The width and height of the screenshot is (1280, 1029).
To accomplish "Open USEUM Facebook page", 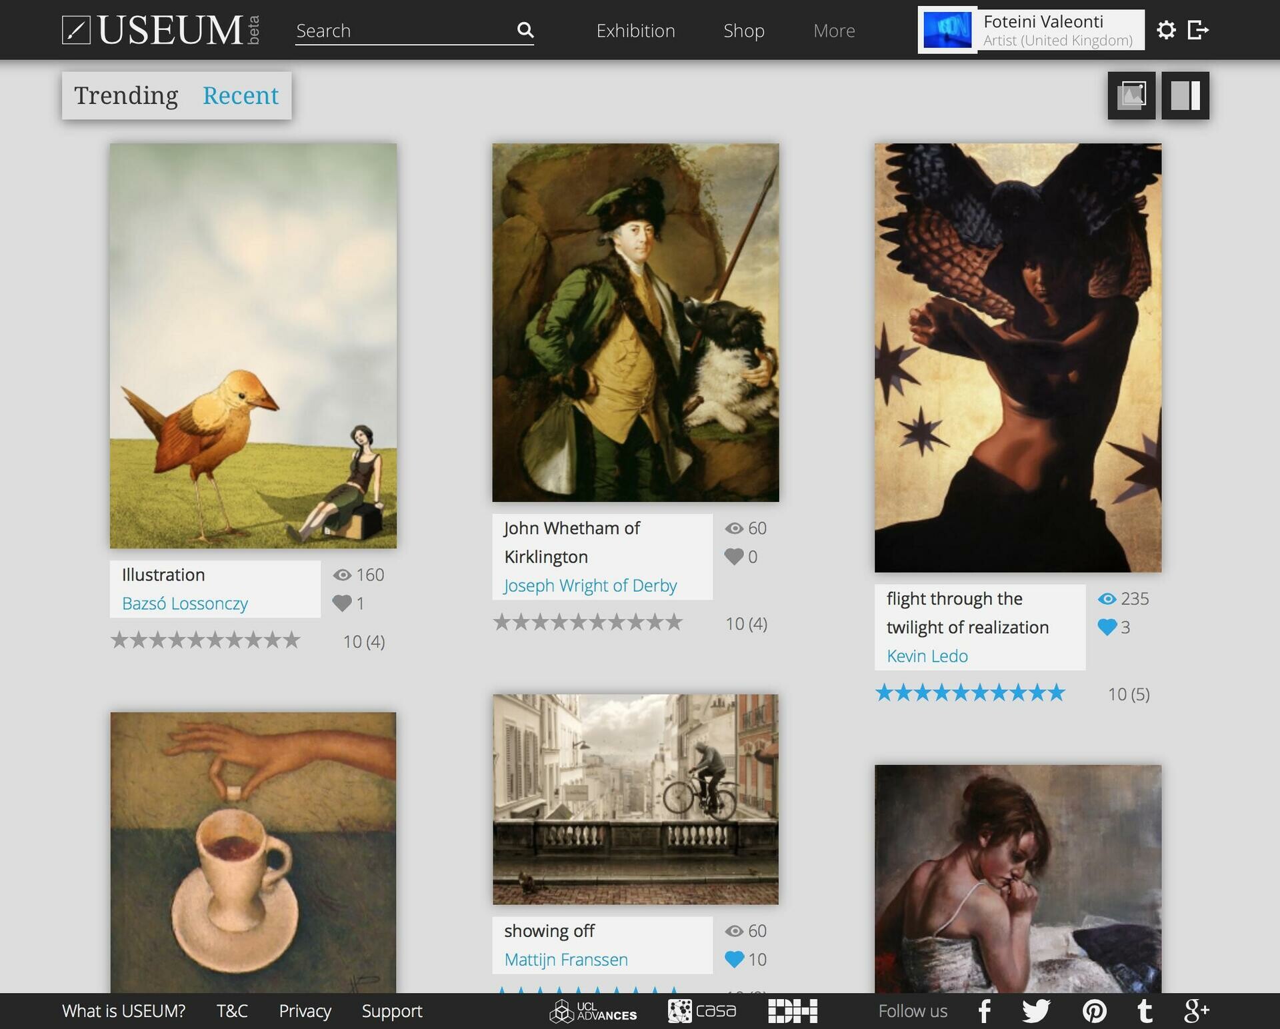I will pos(985,1011).
